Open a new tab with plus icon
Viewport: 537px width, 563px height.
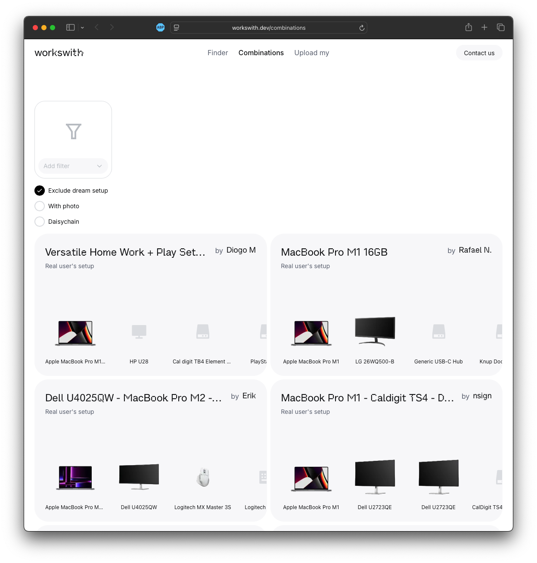point(484,28)
